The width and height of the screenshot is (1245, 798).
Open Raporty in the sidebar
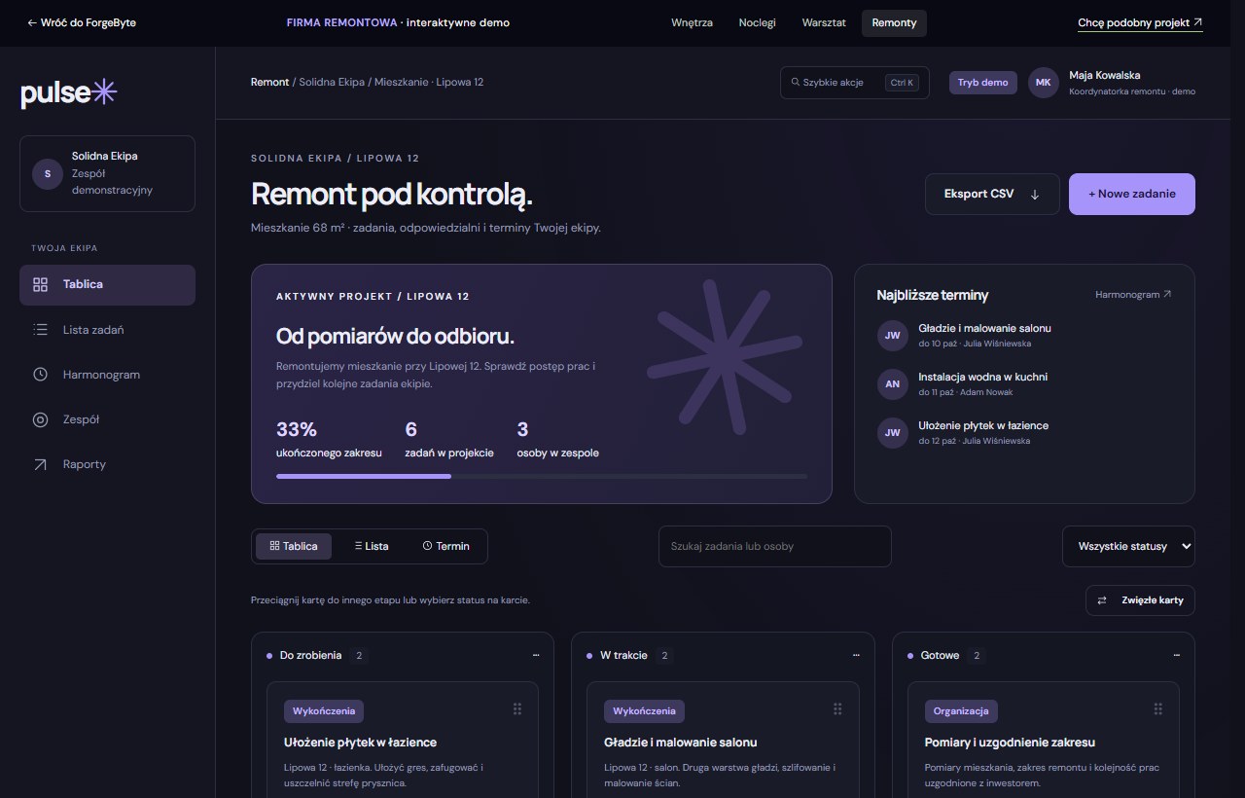(x=107, y=464)
